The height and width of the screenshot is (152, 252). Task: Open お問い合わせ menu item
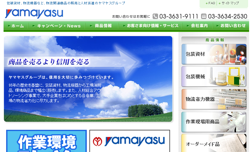pos(231,26)
